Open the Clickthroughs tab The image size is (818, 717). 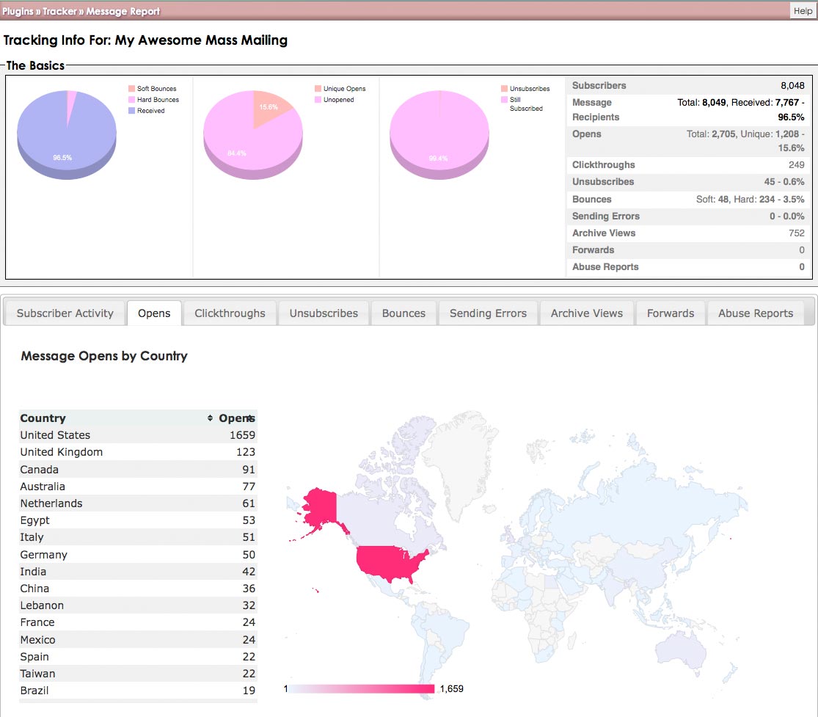pyautogui.click(x=230, y=313)
